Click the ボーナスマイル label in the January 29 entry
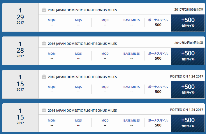 [158, 20]
